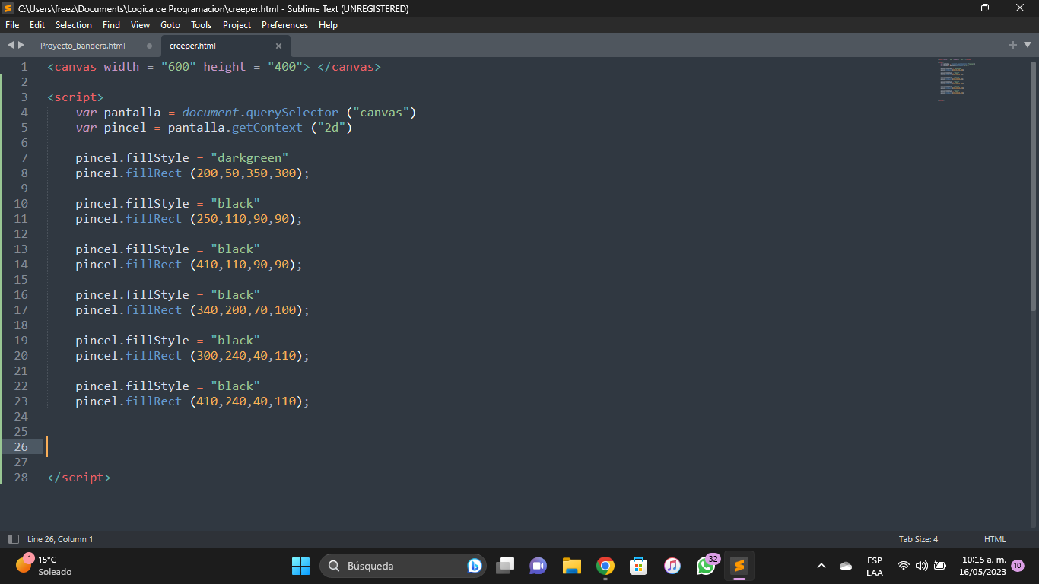Open the Help menu
This screenshot has height=584, width=1039.
click(x=328, y=25)
